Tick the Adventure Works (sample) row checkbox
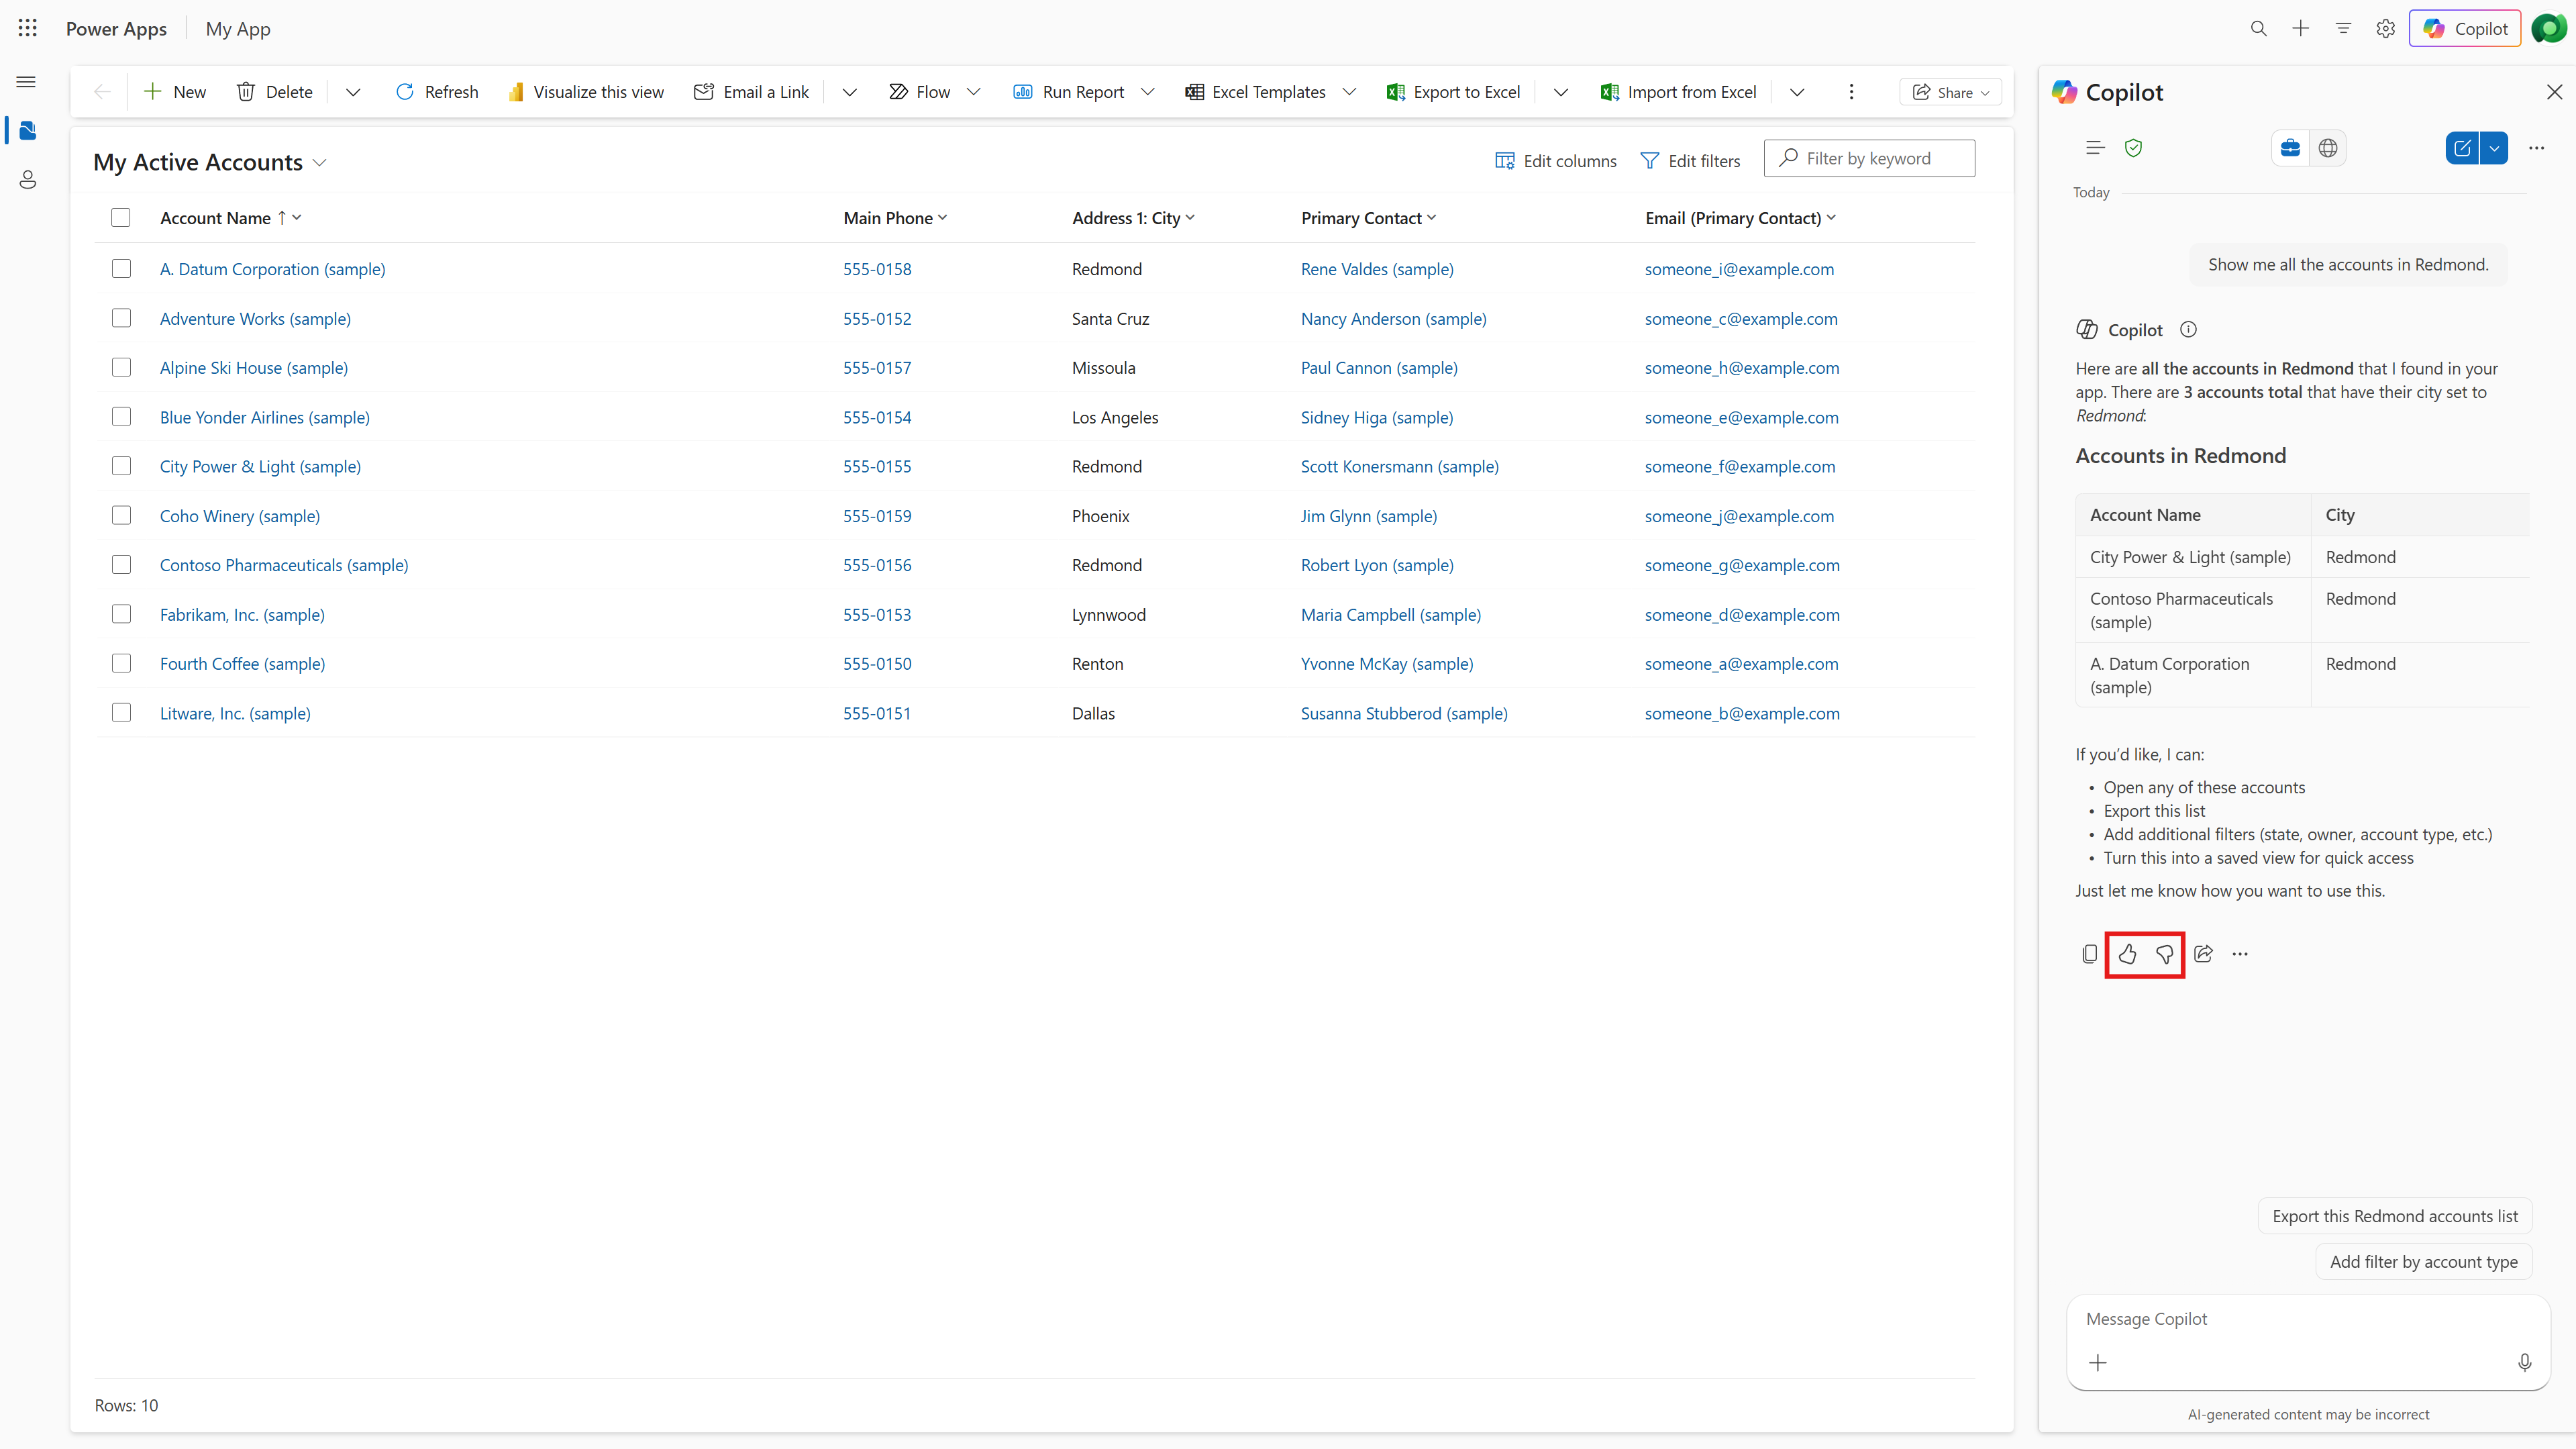Image resolution: width=2576 pixels, height=1449 pixels. click(121, 318)
